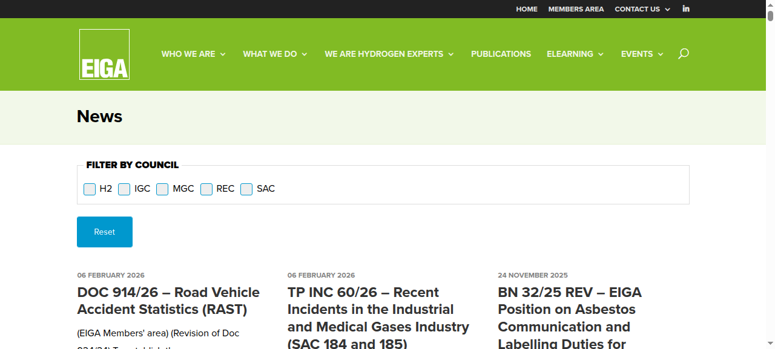Click the page vertical scrollbar thumb
The image size is (775, 349).
pyautogui.click(x=770, y=16)
